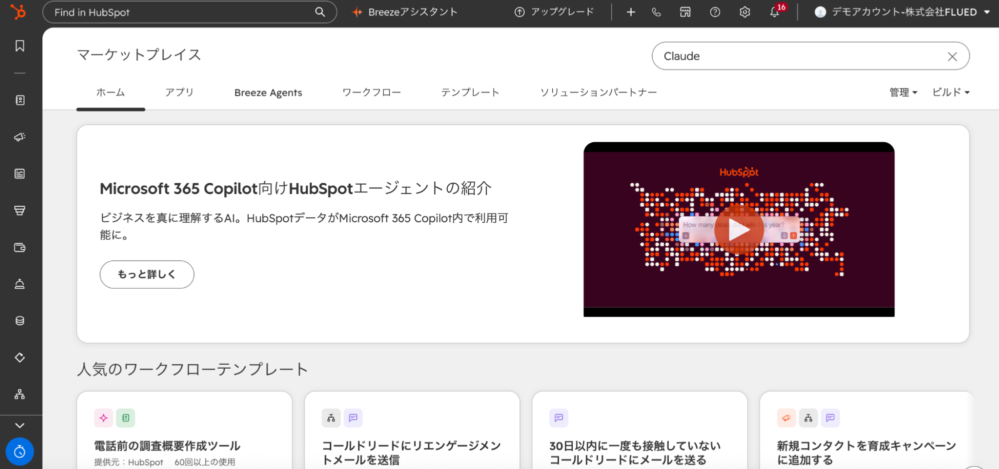Open the bookmarks icon in sidebar

pyautogui.click(x=19, y=46)
